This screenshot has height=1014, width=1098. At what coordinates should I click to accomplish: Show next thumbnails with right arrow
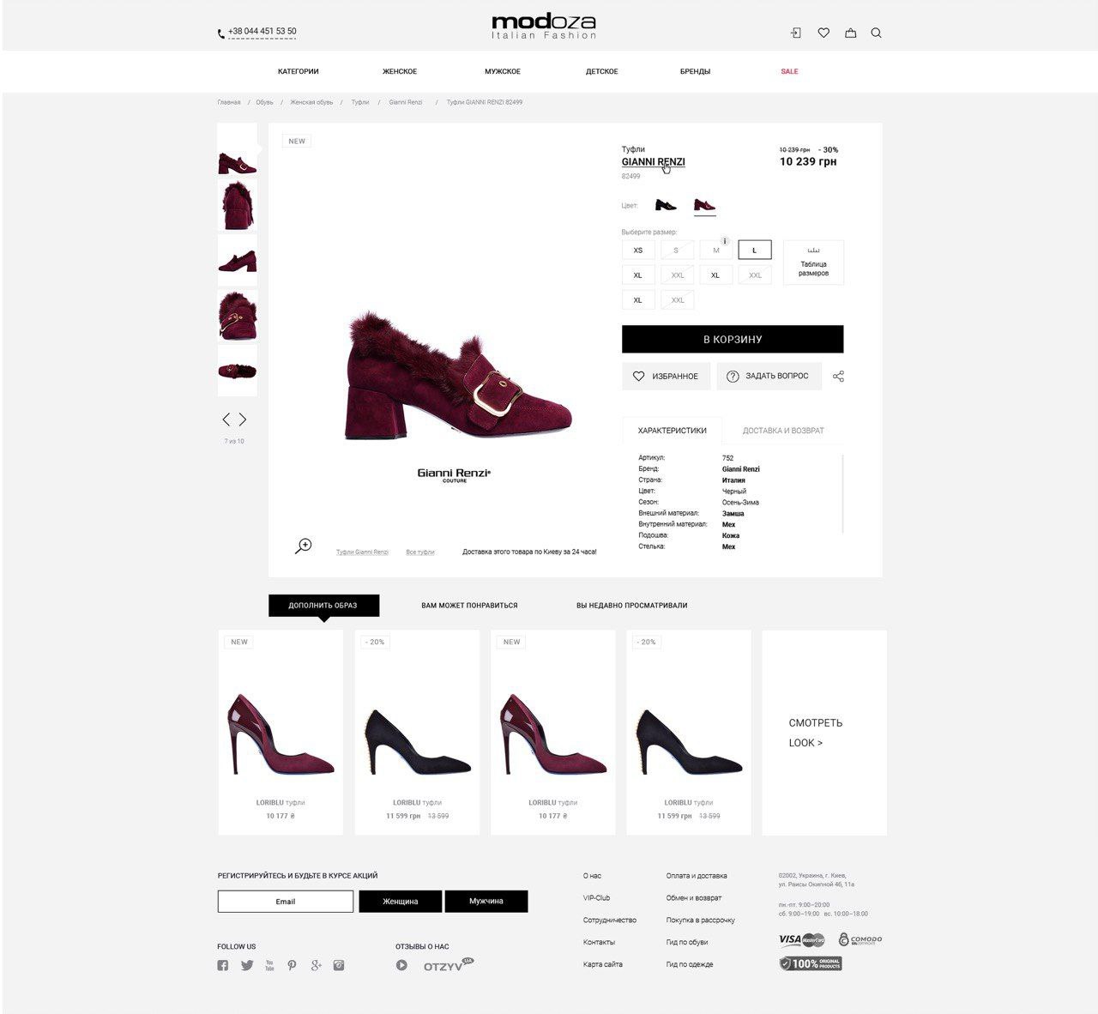243,419
